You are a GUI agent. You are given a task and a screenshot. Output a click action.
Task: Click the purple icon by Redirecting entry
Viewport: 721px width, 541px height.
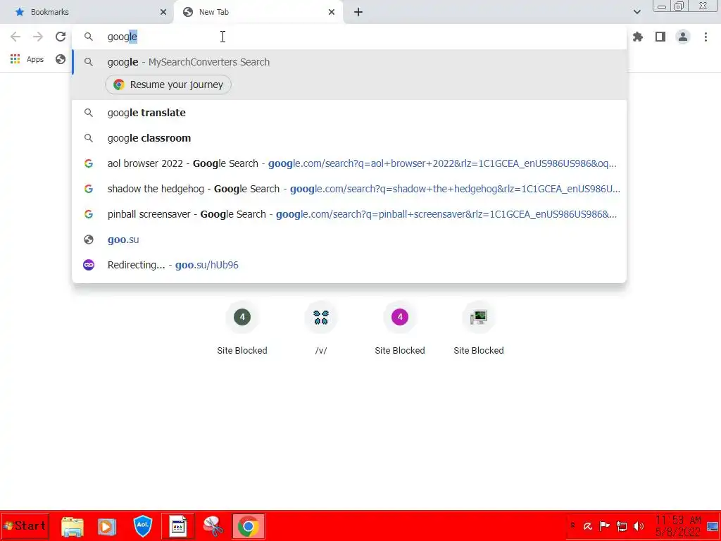[x=89, y=265]
